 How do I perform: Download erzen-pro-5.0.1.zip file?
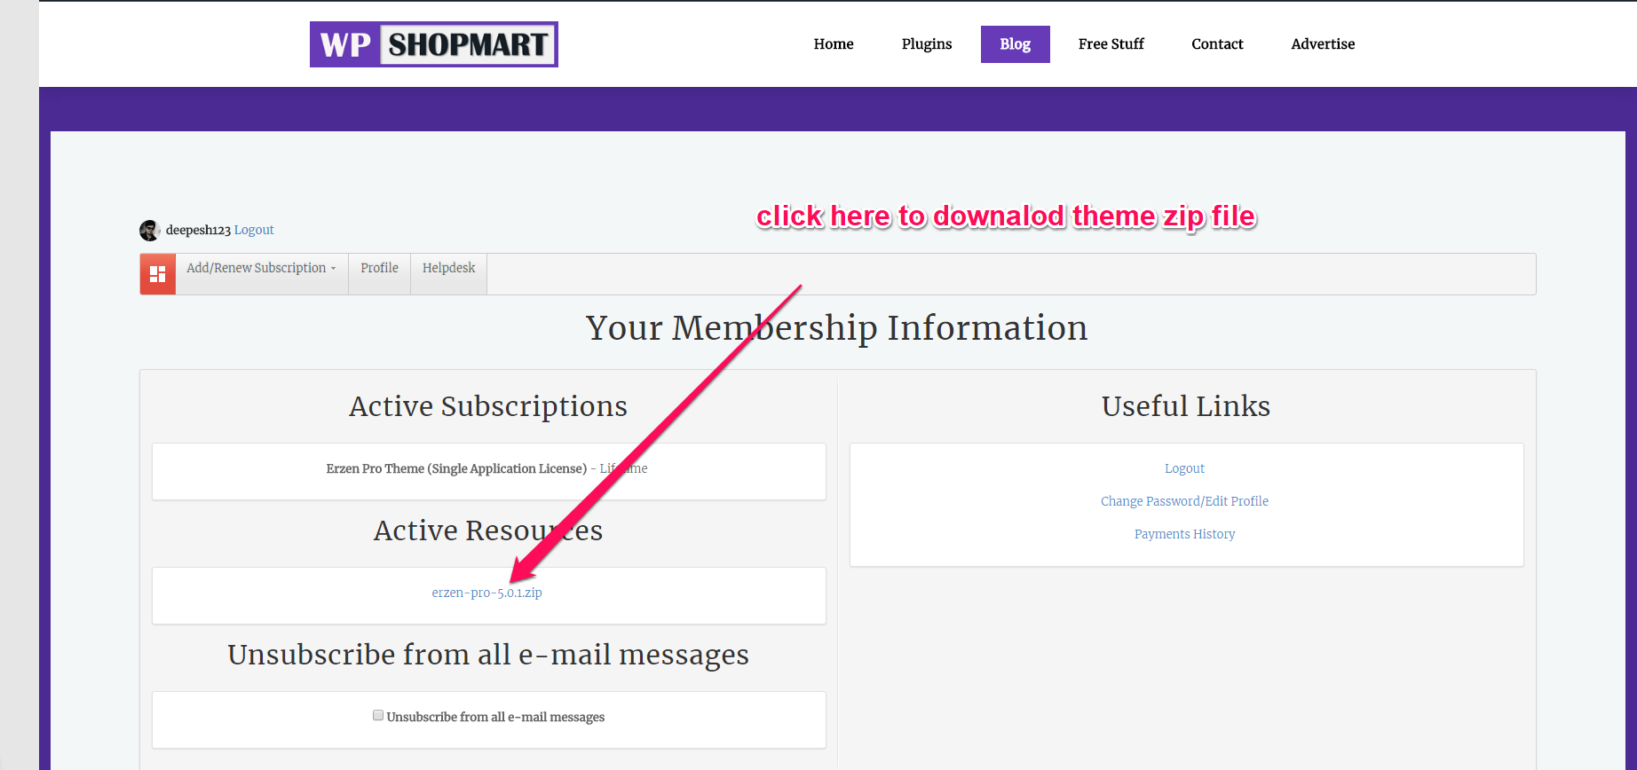tap(486, 593)
